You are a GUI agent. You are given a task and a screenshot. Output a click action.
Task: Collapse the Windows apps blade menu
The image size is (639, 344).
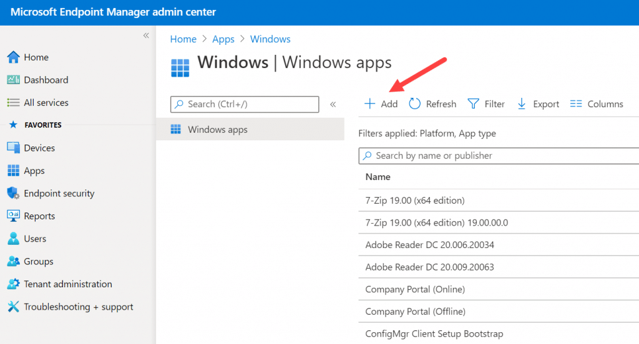point(333,104)
